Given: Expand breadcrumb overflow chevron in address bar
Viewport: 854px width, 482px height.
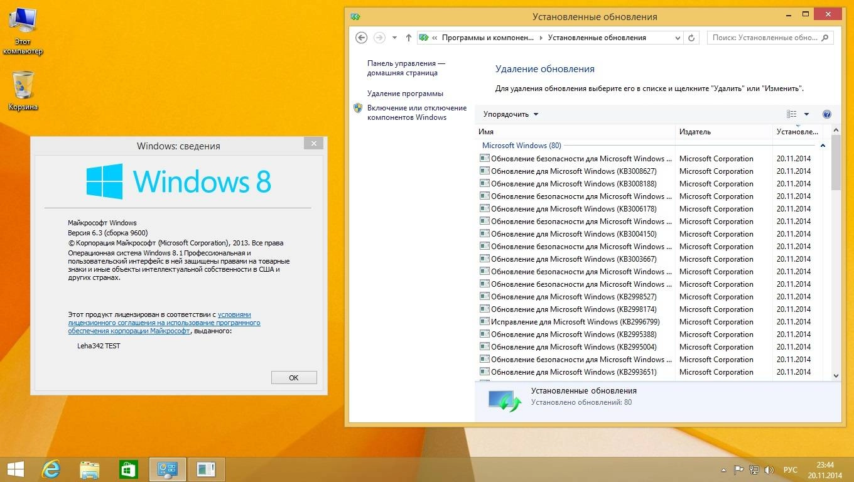Looking at the screenshot, I should coord(435,38).
